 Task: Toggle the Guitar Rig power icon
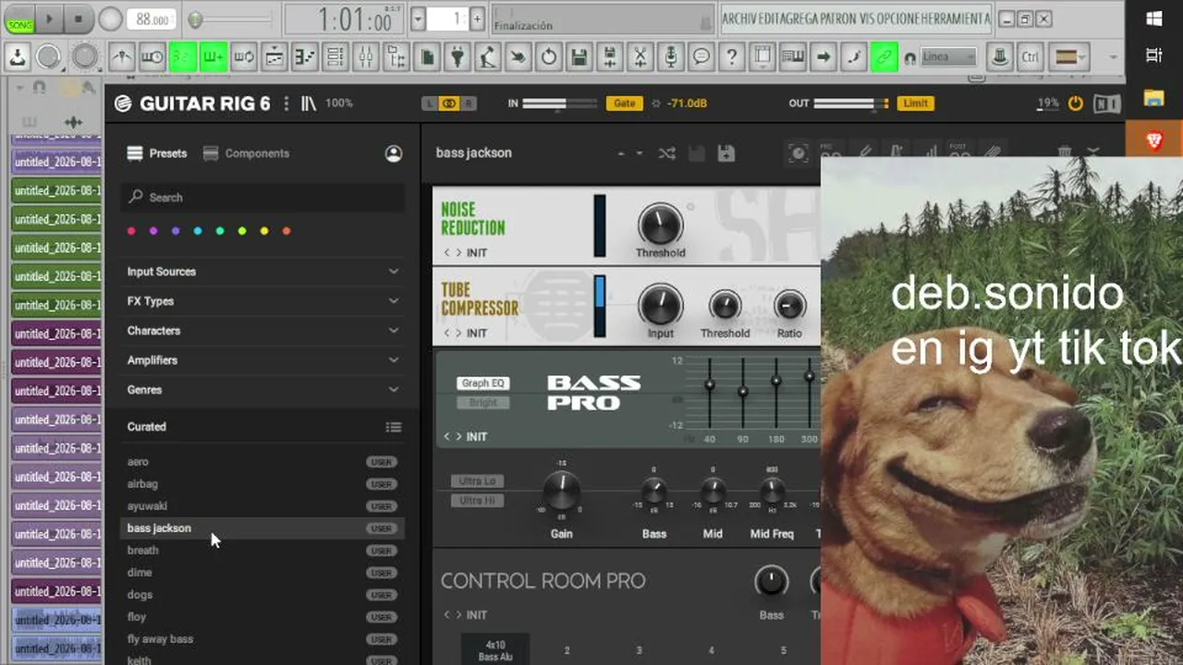1075,103
